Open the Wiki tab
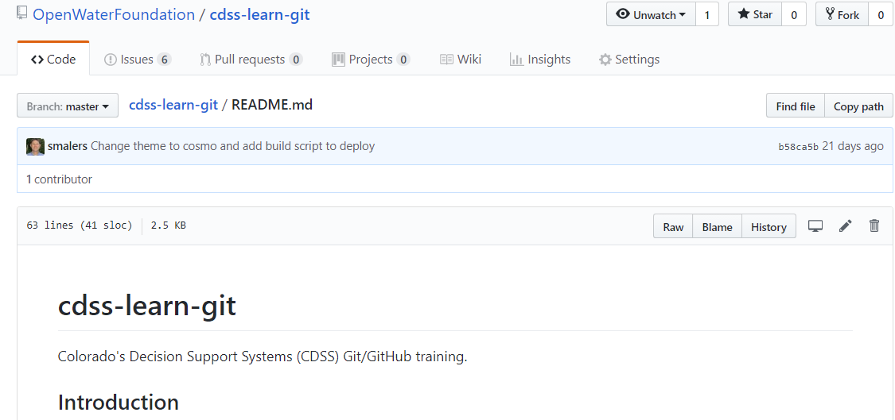 [461, 60]
